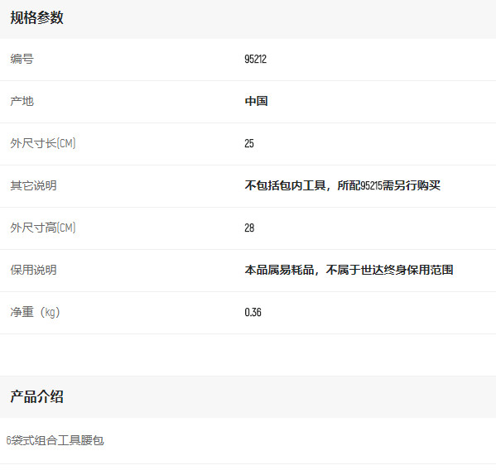Image resolution: width=496 pixels, height=470 pixels.
Task: Select the 6袋式组合工具腰包 description text
Action: click(55, 440)
